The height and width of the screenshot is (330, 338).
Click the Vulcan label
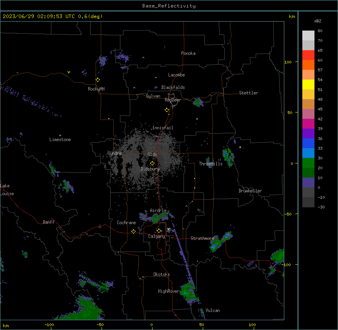[x=213, y=310]
